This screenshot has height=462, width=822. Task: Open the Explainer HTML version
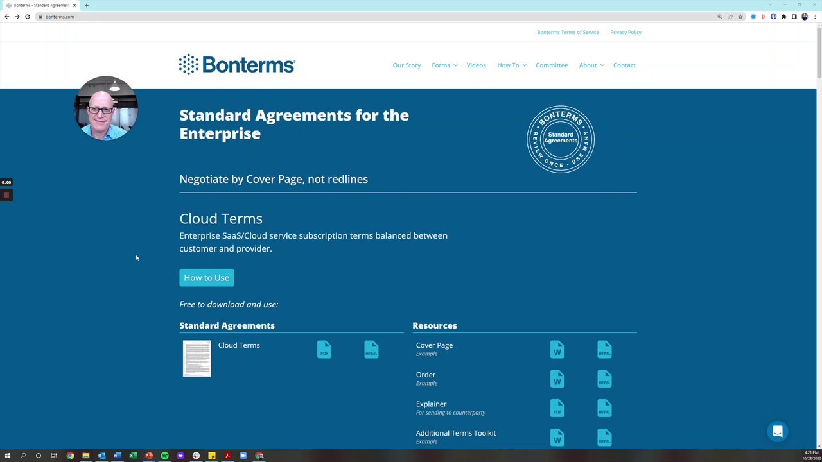604,408
